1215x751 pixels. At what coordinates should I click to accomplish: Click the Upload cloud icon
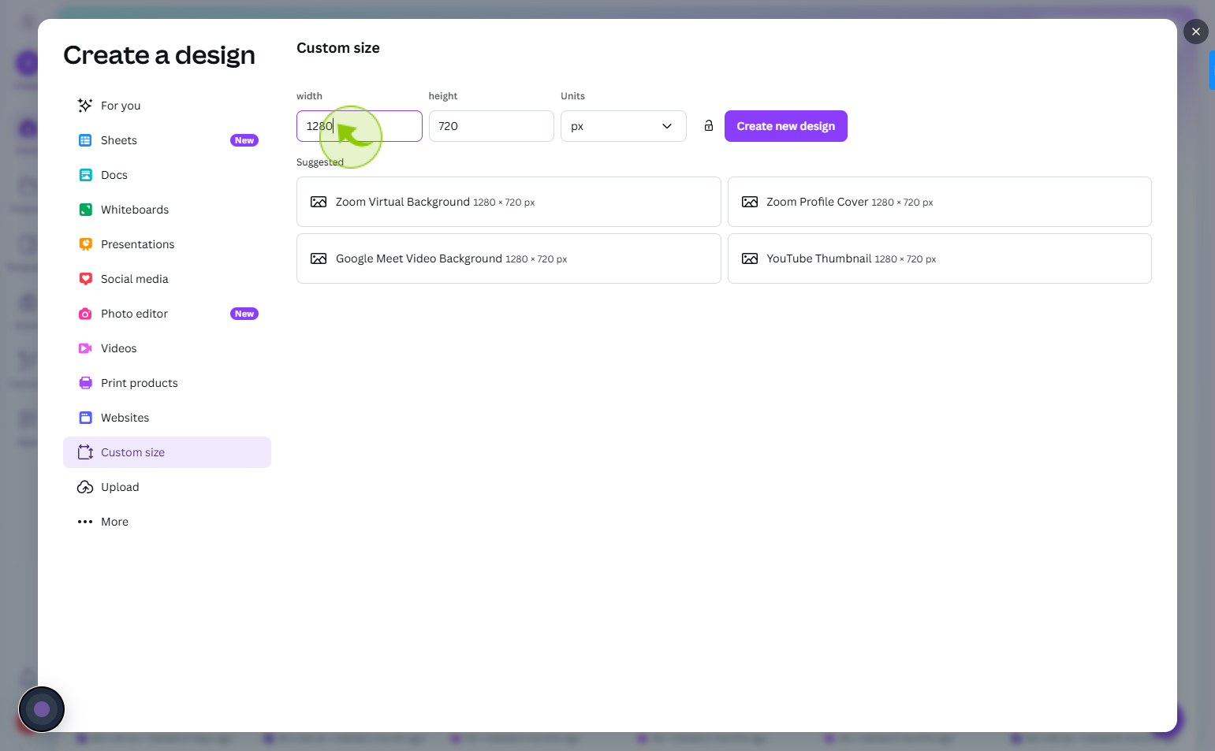click(85, 487)
